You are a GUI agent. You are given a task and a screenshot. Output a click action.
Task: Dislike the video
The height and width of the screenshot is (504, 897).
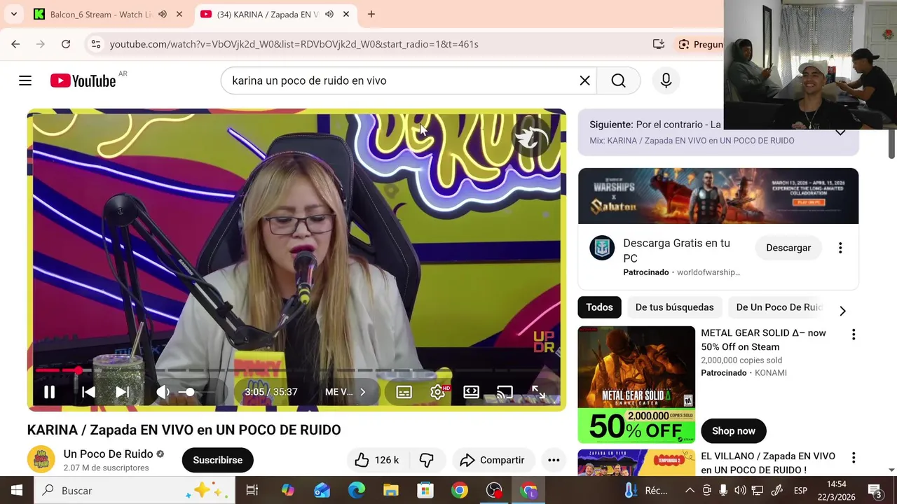click(426, 460)
